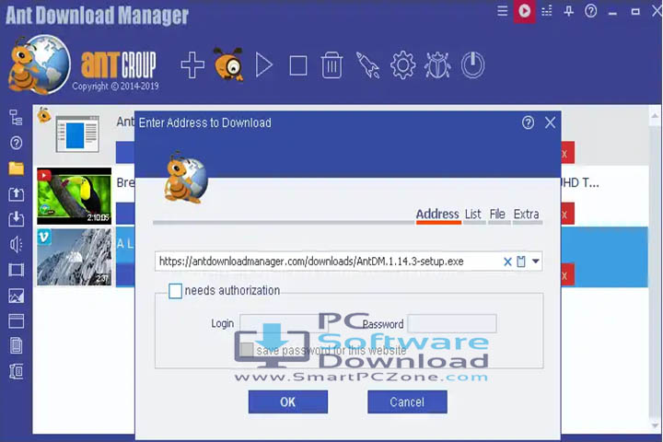Select the film video icon in sidebar
Image resolution: width=663 pixels, height=442 pixels.
coord(16,270)
